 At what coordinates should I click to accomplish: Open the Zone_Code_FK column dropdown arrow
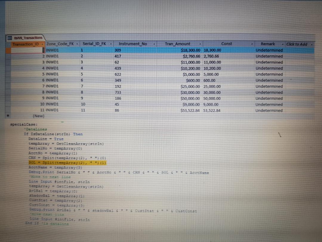click(x=77, y=44)
